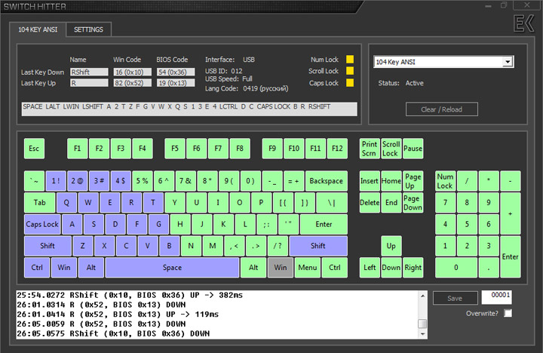Viewport: 543px width, 353px height.
Task: Click the F1 key
Action: pos(77,149)
